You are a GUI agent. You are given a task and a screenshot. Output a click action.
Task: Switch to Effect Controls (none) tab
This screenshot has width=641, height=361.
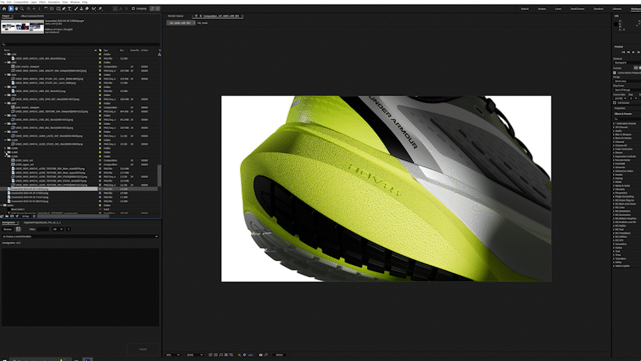(32, 16)
